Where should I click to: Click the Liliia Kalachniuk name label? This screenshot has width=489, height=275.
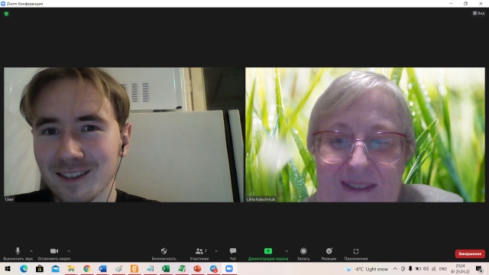[261, 199]
